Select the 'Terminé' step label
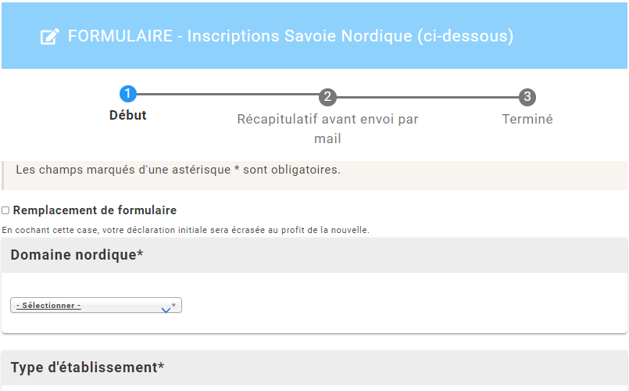Image resolution: width=629 pixels, height=391 pixels. click(x=527, y=120)
